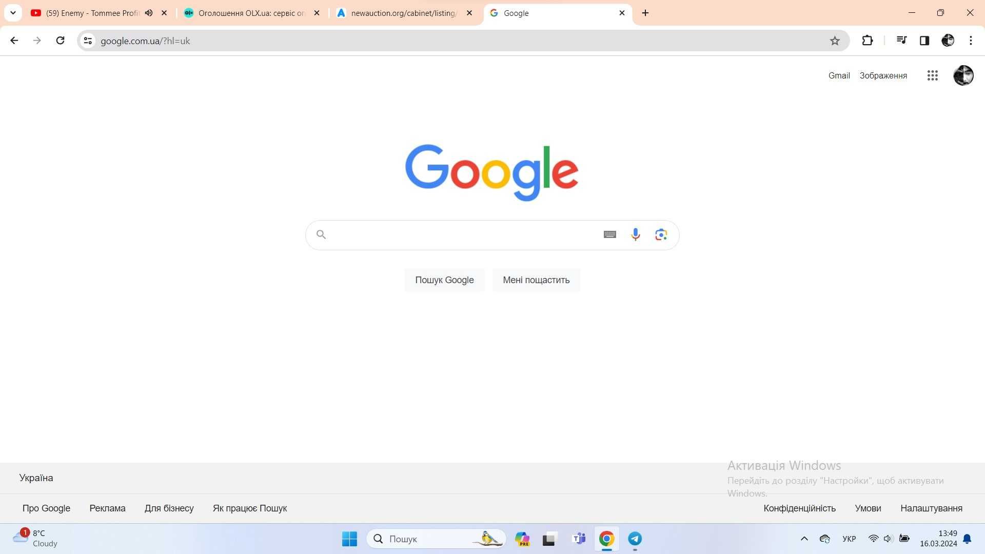Open the Windows Start menu

(x=349, y=539)
